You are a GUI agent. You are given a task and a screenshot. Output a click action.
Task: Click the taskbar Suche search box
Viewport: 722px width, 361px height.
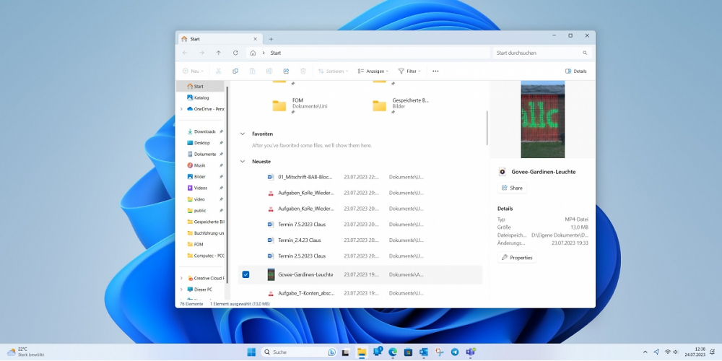coord(300,352)
